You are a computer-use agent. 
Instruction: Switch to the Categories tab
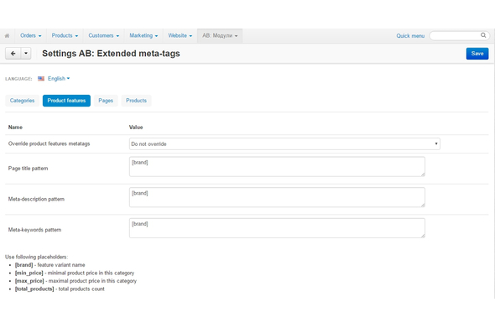click(22, 101)
